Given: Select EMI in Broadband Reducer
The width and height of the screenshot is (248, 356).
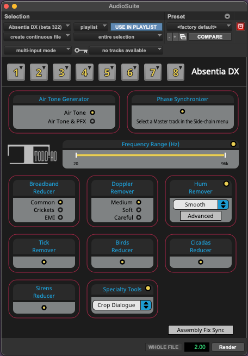Looking at the screenshot, I should pos(60,217).
